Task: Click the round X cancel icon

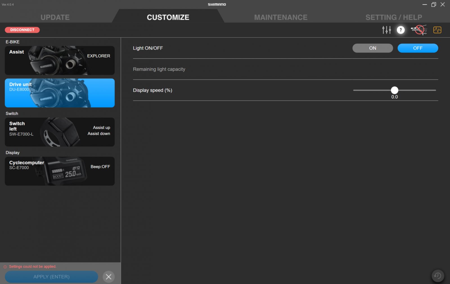Action: 109,277
